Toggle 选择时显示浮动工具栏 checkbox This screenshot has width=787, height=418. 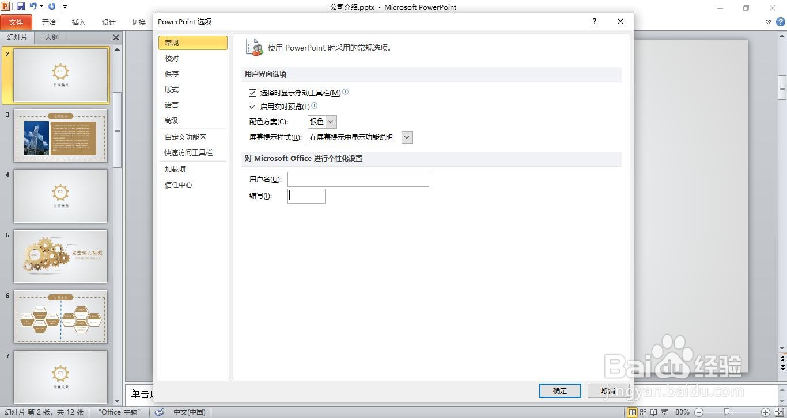(x=252, y=93)
